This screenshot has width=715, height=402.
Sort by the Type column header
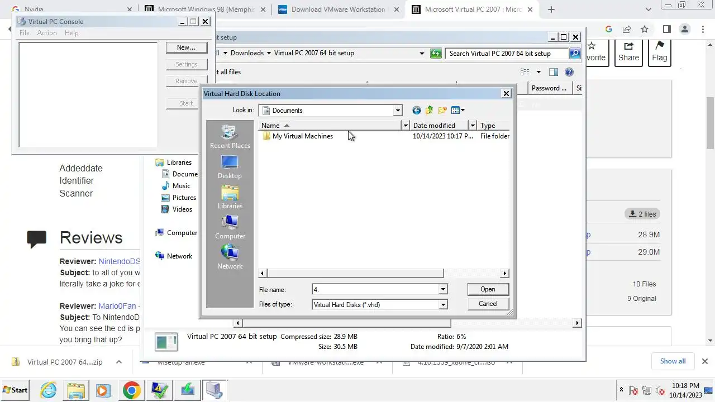coord(493,126)
